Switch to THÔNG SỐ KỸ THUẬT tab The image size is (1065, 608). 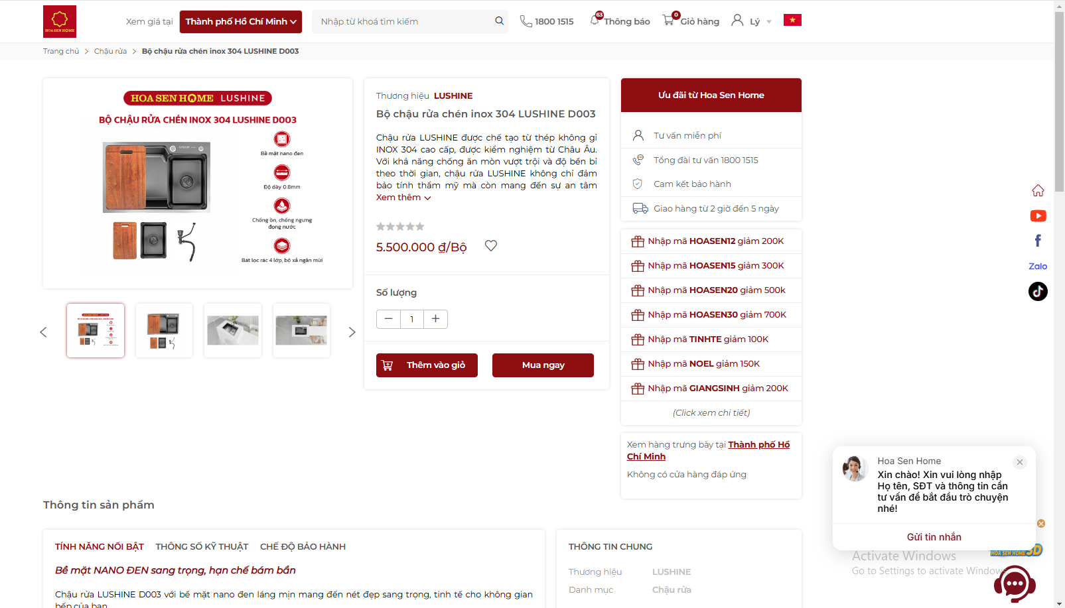[x=202, y=547]
